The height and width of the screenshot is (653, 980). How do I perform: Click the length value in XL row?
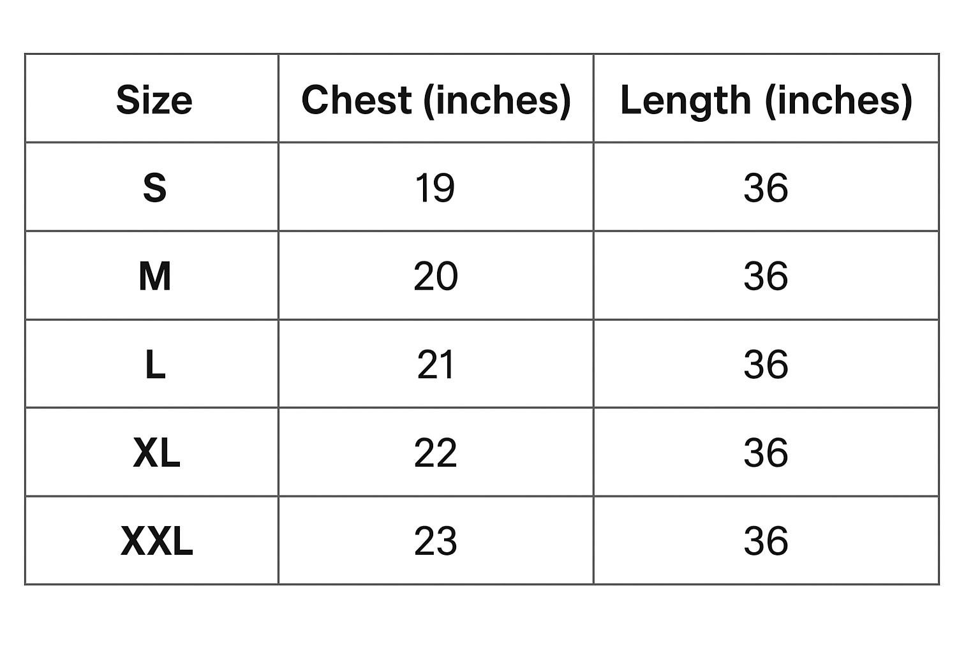766,453
